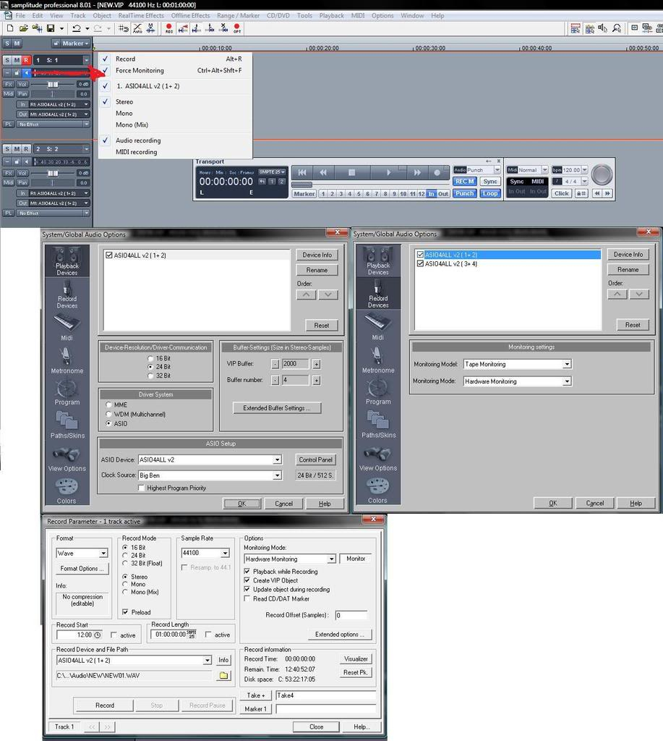This screenshot has width=663, height=741.
Task: Select MIDI recording in the context menu
Action: coord(176,152)
